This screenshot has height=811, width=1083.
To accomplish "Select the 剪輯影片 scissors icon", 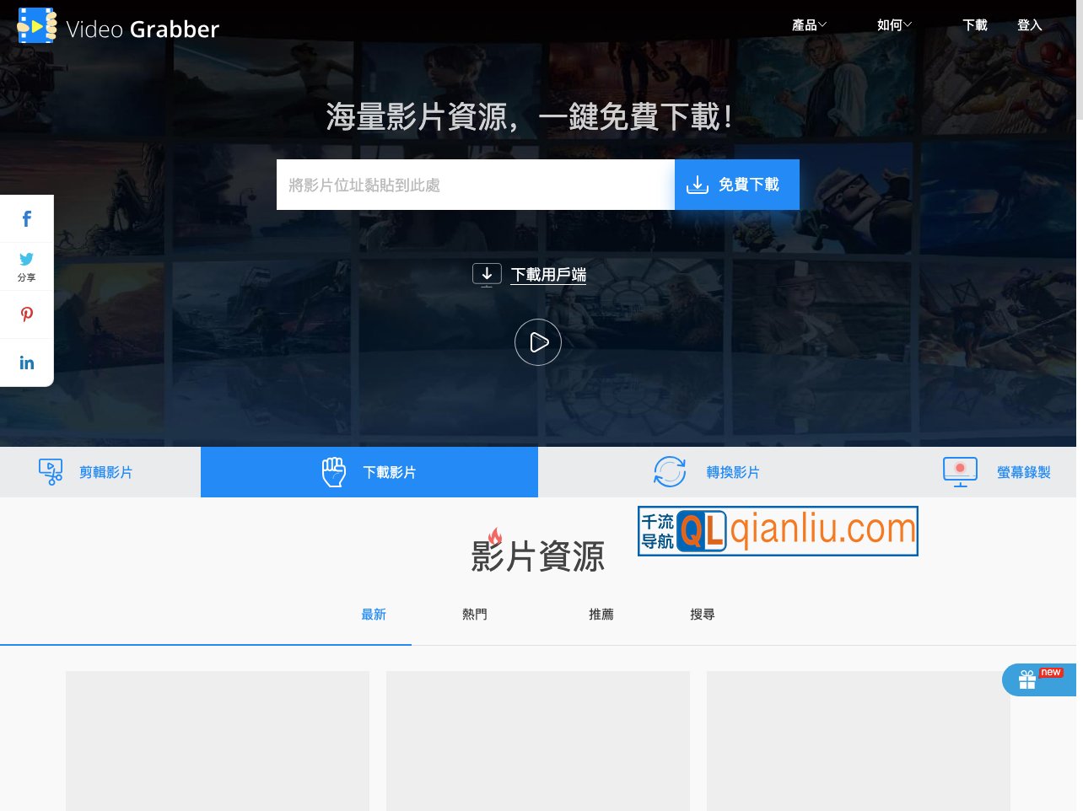I will click(x=51, y=471).
